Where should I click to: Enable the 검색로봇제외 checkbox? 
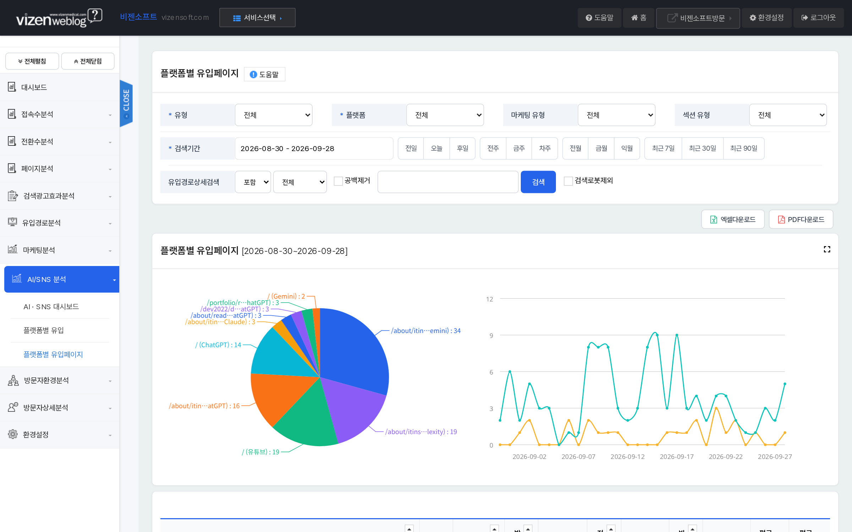coord(568,181)
